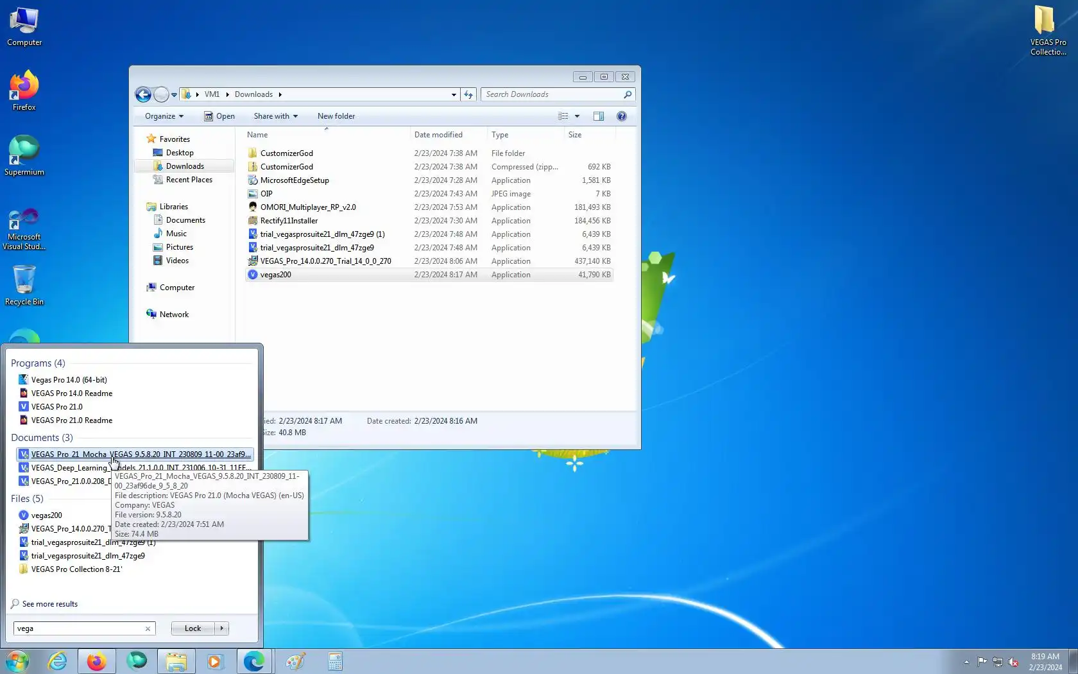Expand the shutdown options arrow next to Lock
This screenshot has width=1078, height=674.
pyautogui.click(x=222, y=628)
